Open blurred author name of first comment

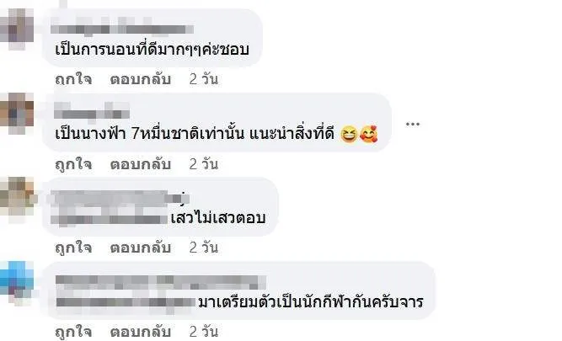click(x=122, y=27)
